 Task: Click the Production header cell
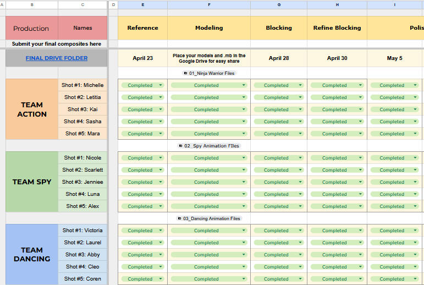tap(31, 28)
